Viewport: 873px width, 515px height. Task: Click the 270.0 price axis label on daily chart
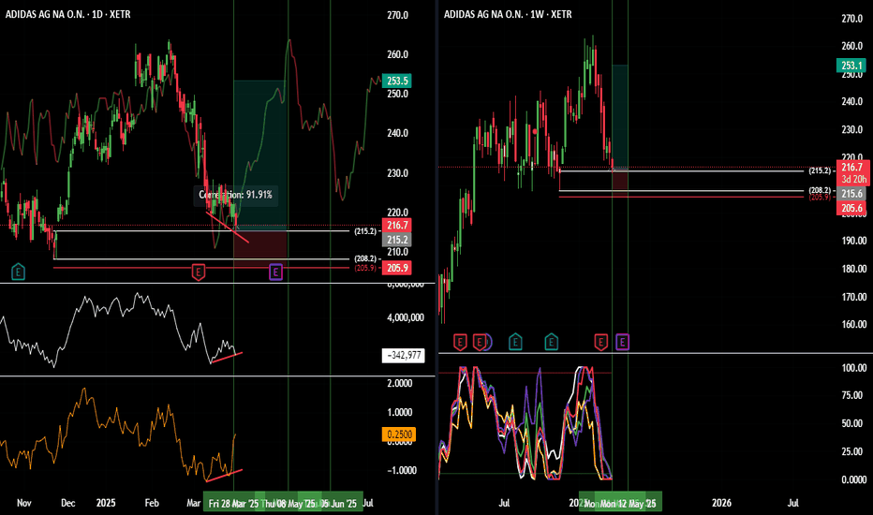point(397,15)
